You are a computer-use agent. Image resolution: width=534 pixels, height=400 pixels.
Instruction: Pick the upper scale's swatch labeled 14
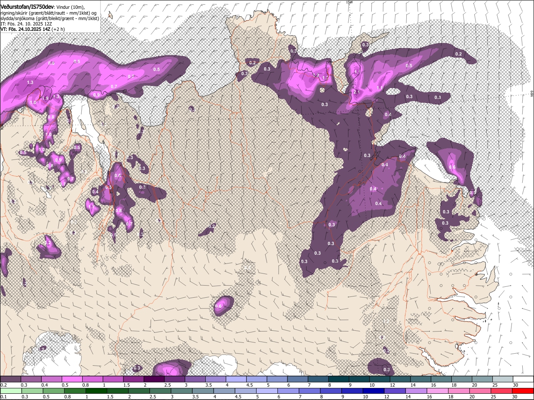coord(420,379)
